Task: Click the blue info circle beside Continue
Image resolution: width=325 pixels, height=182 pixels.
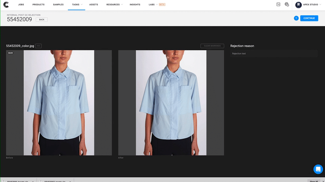Action: 296,18
